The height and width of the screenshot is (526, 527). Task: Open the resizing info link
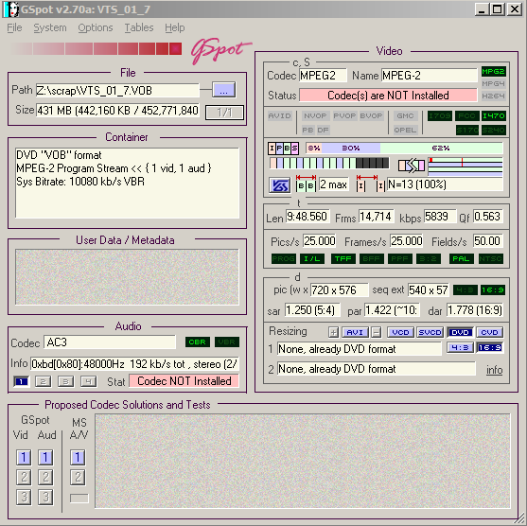tap(495, 370)
